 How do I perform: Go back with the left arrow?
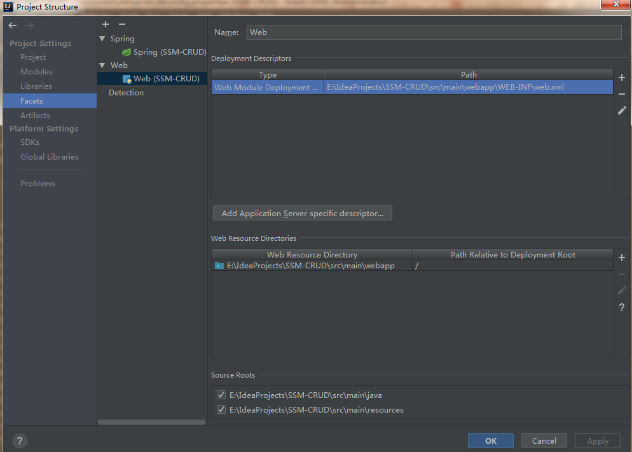click(13, 25)
